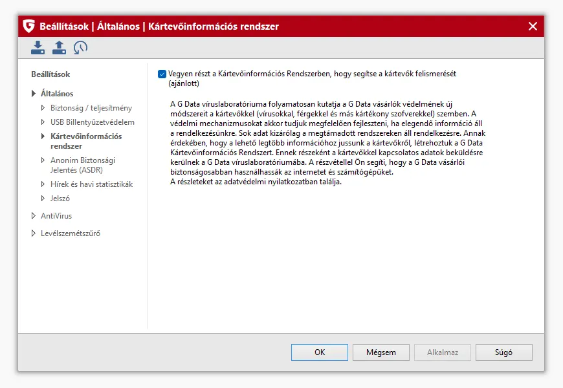The height and width of the screenshot is (388, 563).
Task: Expand the AntiVirus tree section
Action: [x=34, y=216]
